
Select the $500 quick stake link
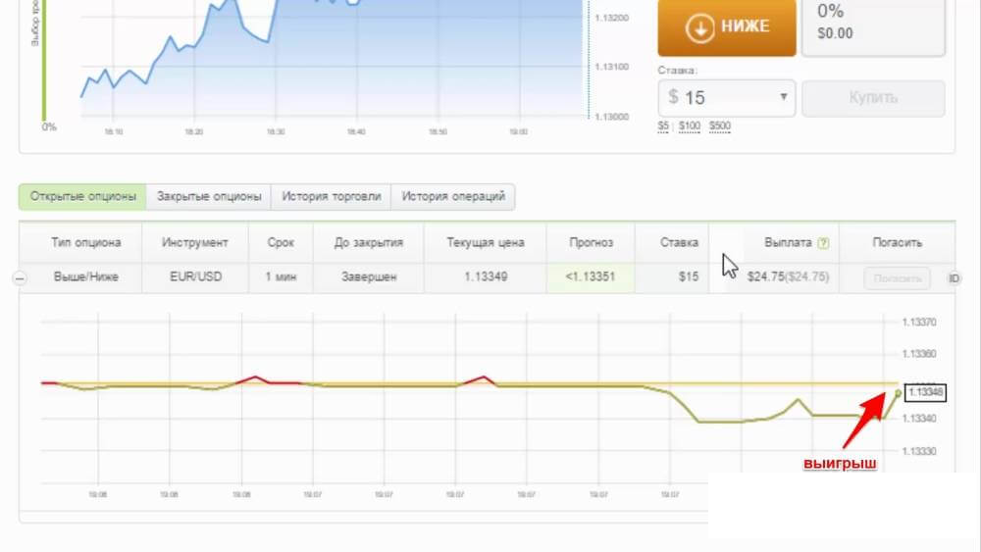pos(719,125)
